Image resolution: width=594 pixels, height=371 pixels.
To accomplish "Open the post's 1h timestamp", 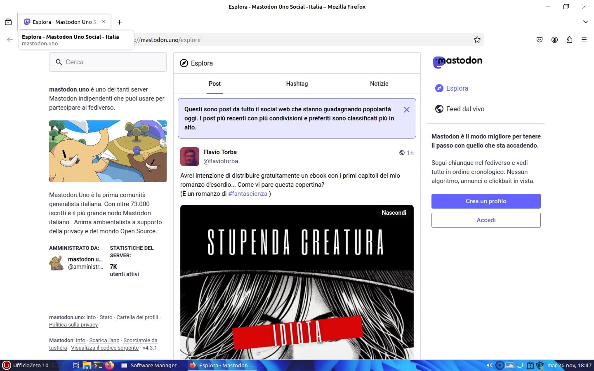I will [410, 153].
